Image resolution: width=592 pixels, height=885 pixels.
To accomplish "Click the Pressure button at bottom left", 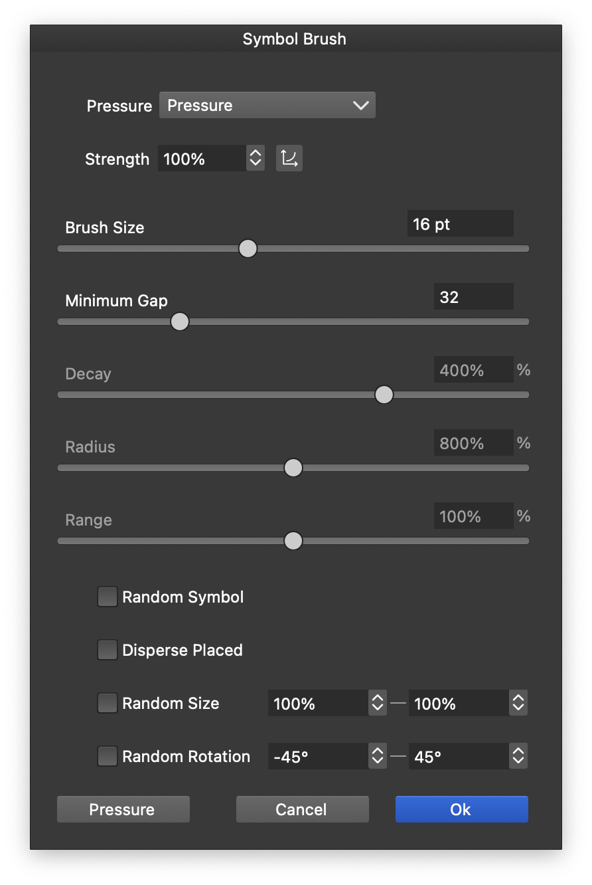I will [x=123, y=809].
